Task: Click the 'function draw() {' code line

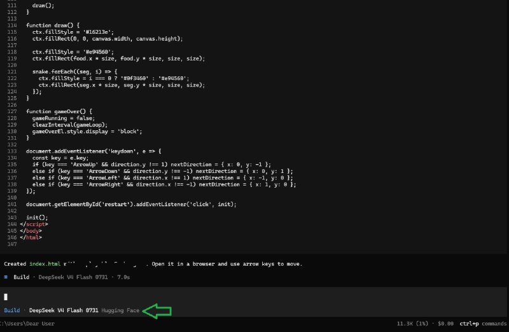Action: (x=53, y=25)
